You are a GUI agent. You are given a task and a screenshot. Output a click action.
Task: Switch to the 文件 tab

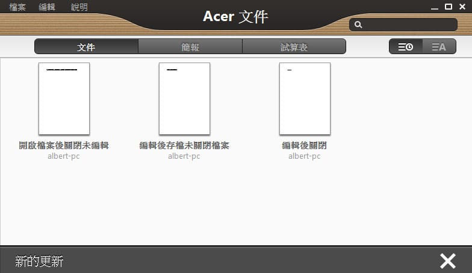point(87,47)
